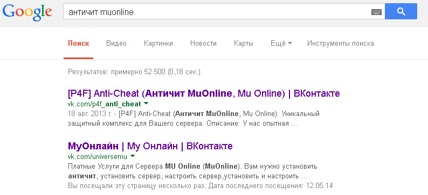Click the Google logo
The image size is (428, 195).
click(x=27, y=12)
